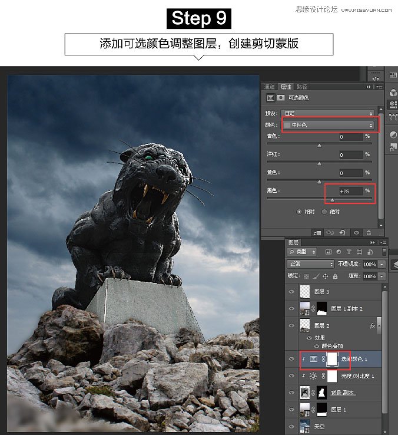The height and width of the screenshot is (435, 398).
Task: Click the reset adjustment defaults icon
Action: (x=343, y=233)
